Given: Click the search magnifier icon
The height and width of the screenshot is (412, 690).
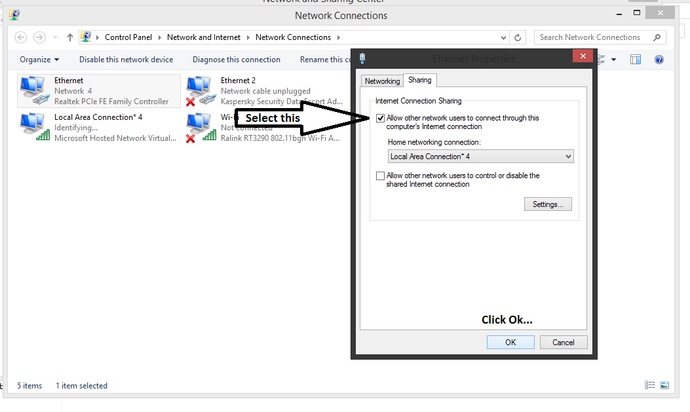Looking at the screenshot, I should click(x=657, y=37).
